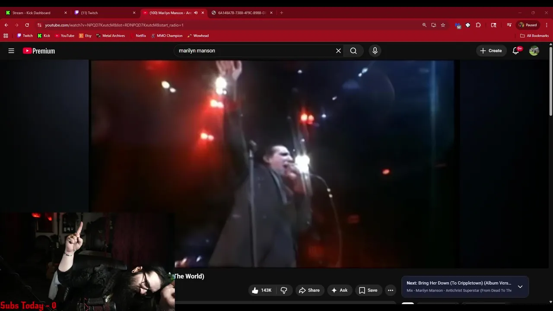
Task: Open the Ask AI feature
Action: [x=340, y=290]
